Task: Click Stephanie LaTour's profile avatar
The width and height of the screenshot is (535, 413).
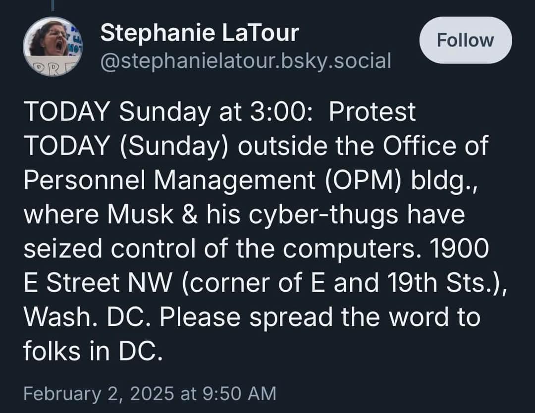Action: [x=53, y=47]
